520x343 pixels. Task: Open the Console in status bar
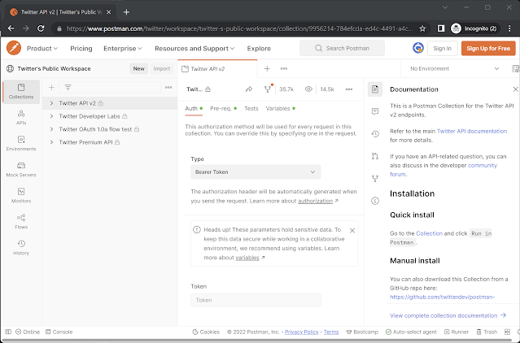click(59, 332)
